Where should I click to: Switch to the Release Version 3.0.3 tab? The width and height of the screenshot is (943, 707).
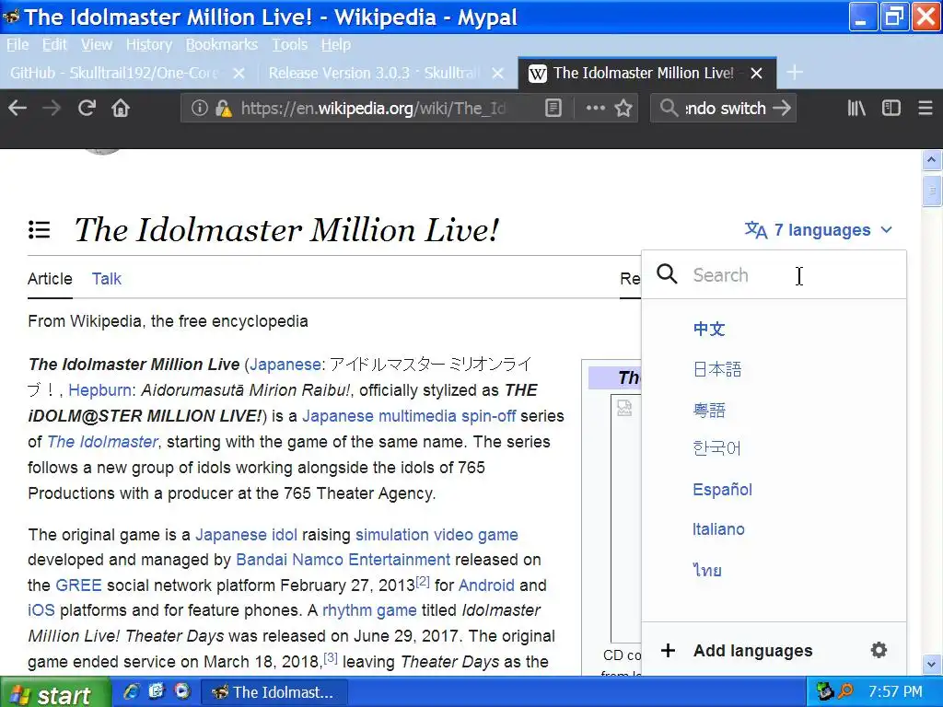point(373,74)
